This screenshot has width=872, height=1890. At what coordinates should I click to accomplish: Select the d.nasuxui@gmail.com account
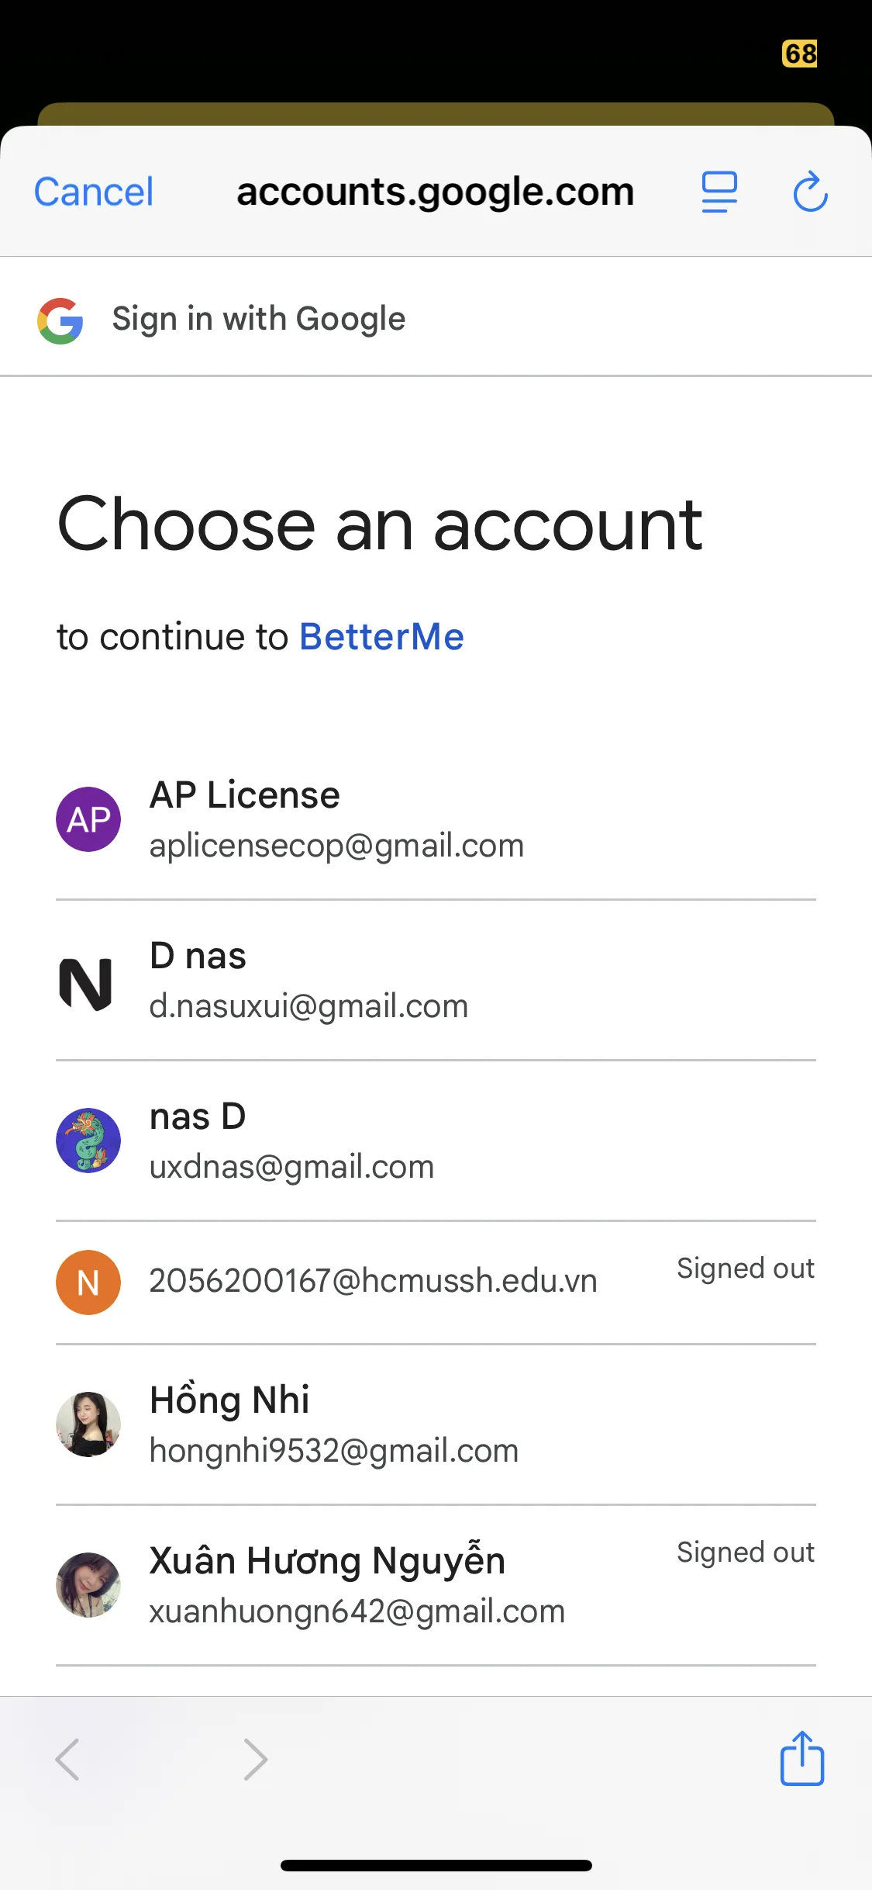click(308, 1006)
